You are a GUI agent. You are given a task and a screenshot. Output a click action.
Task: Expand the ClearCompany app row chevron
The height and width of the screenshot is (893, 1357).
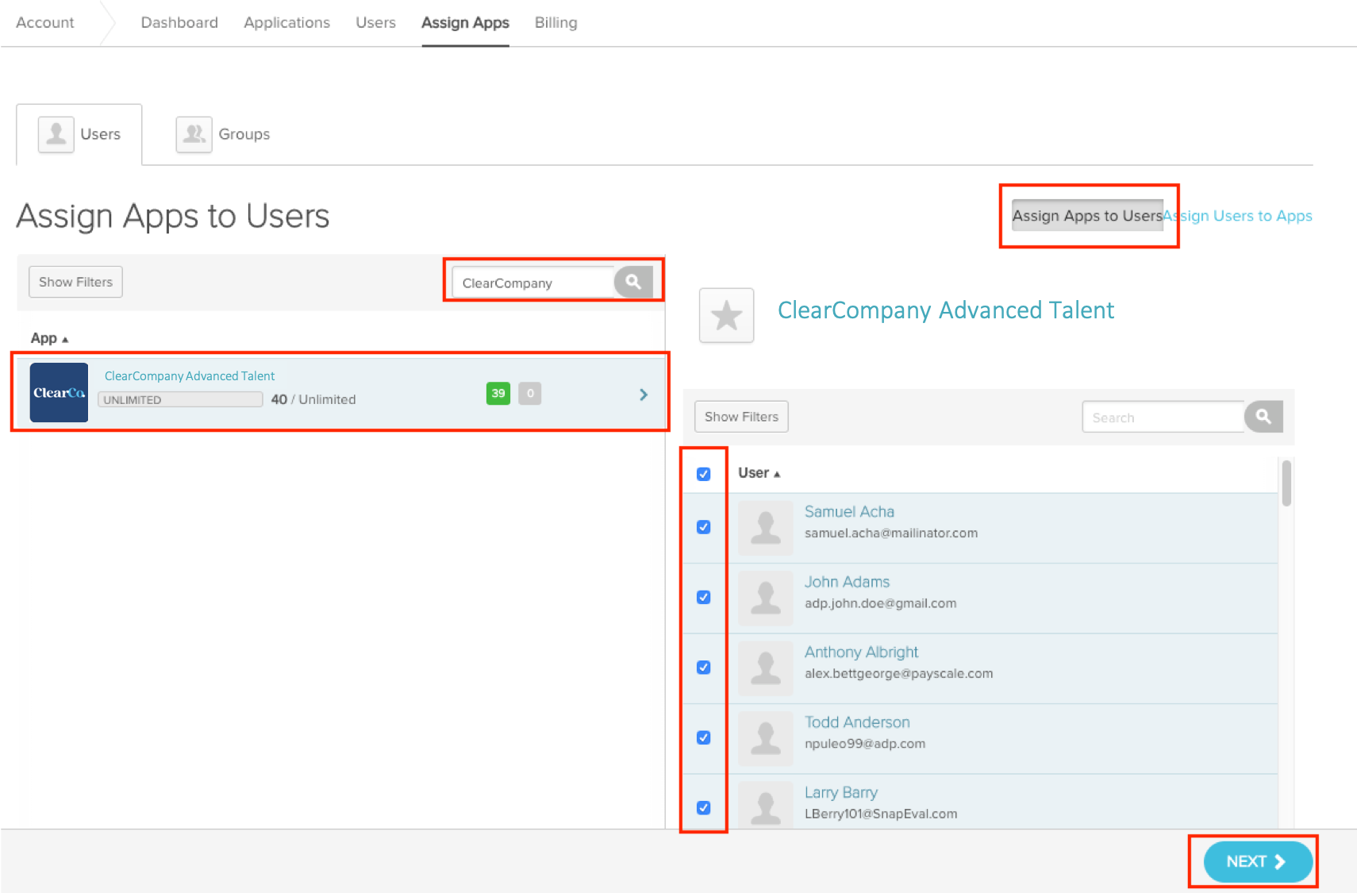coord(644,395)
